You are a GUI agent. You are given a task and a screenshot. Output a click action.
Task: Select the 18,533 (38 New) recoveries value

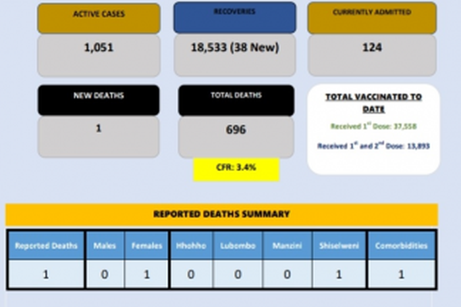234,48
